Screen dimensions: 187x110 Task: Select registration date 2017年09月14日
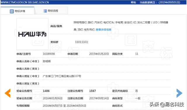point(99,98)
